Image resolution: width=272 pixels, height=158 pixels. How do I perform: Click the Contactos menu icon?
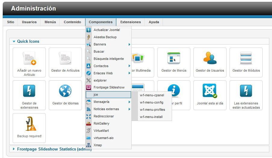coord(89,66)
